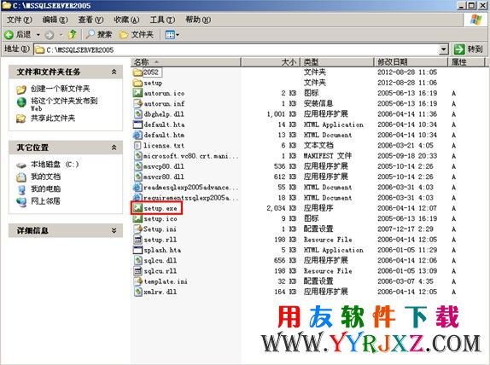Open 本地磁盘 (C:) link

[55, 165]
